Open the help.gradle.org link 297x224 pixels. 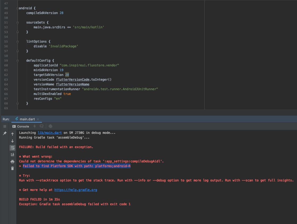point(76,190)
